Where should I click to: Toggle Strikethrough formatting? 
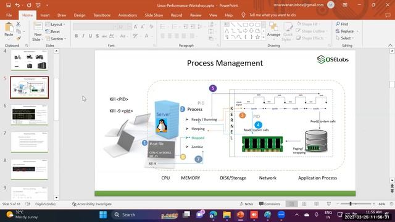click(104, 36)
